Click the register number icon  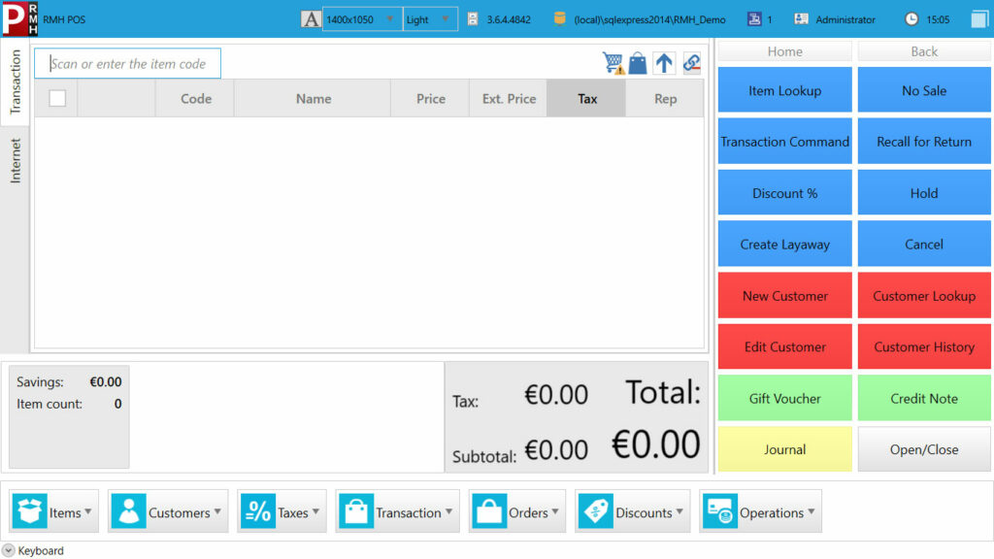coord(753,19)
